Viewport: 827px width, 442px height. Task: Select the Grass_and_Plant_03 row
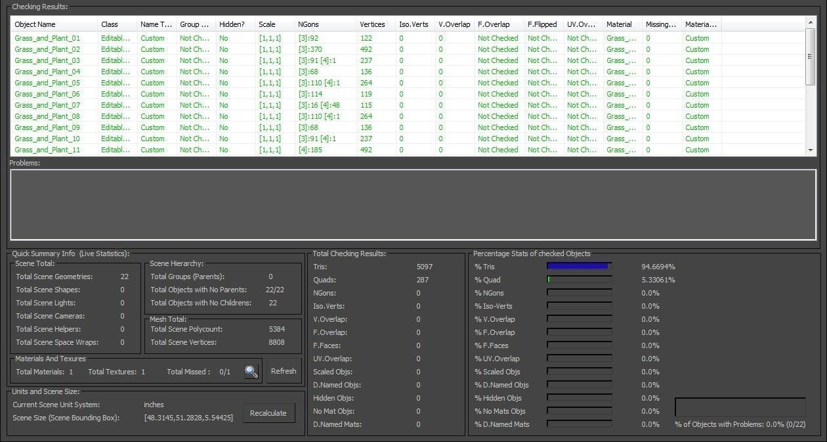pyautogui.click(x=408, y=60)
